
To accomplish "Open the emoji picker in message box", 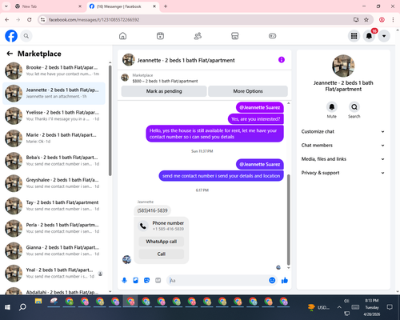I will click(272, 280).
